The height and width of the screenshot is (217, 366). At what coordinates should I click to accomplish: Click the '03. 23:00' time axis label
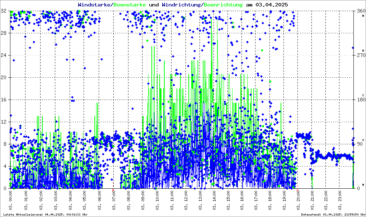[x=339, y=200]
